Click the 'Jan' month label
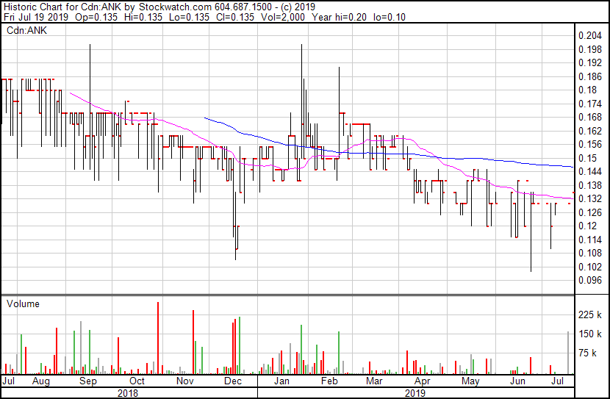The image size is (610, 399). click(281, 381)
